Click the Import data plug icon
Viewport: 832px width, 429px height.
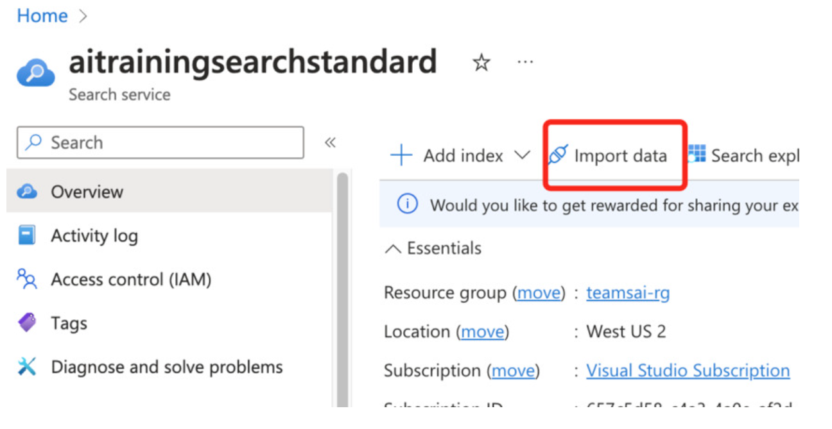coord(558,155)
